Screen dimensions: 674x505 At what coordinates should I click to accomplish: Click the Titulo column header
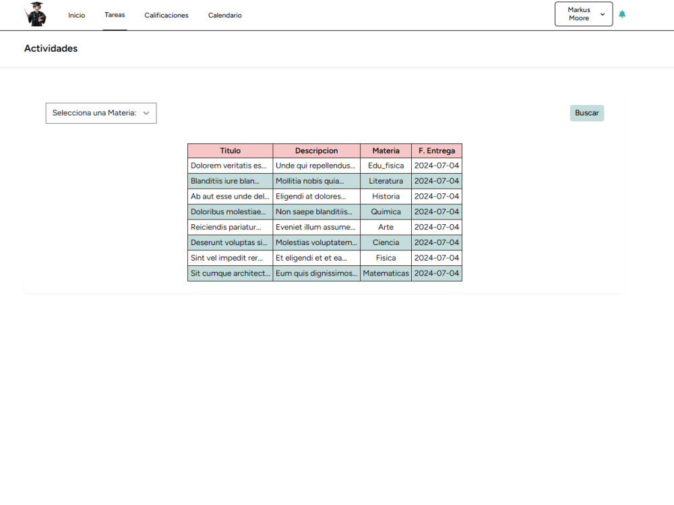pos(231,151)
